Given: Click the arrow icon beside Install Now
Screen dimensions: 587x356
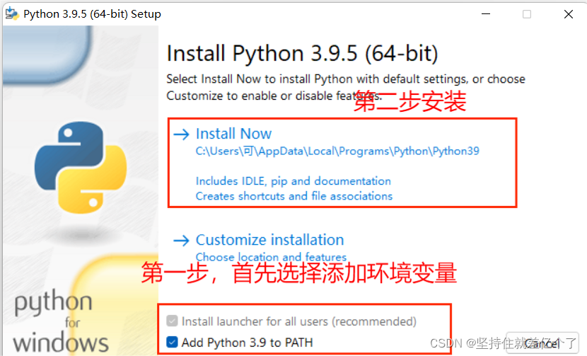Looking at the screenshot, I should [x=182, y=134].
